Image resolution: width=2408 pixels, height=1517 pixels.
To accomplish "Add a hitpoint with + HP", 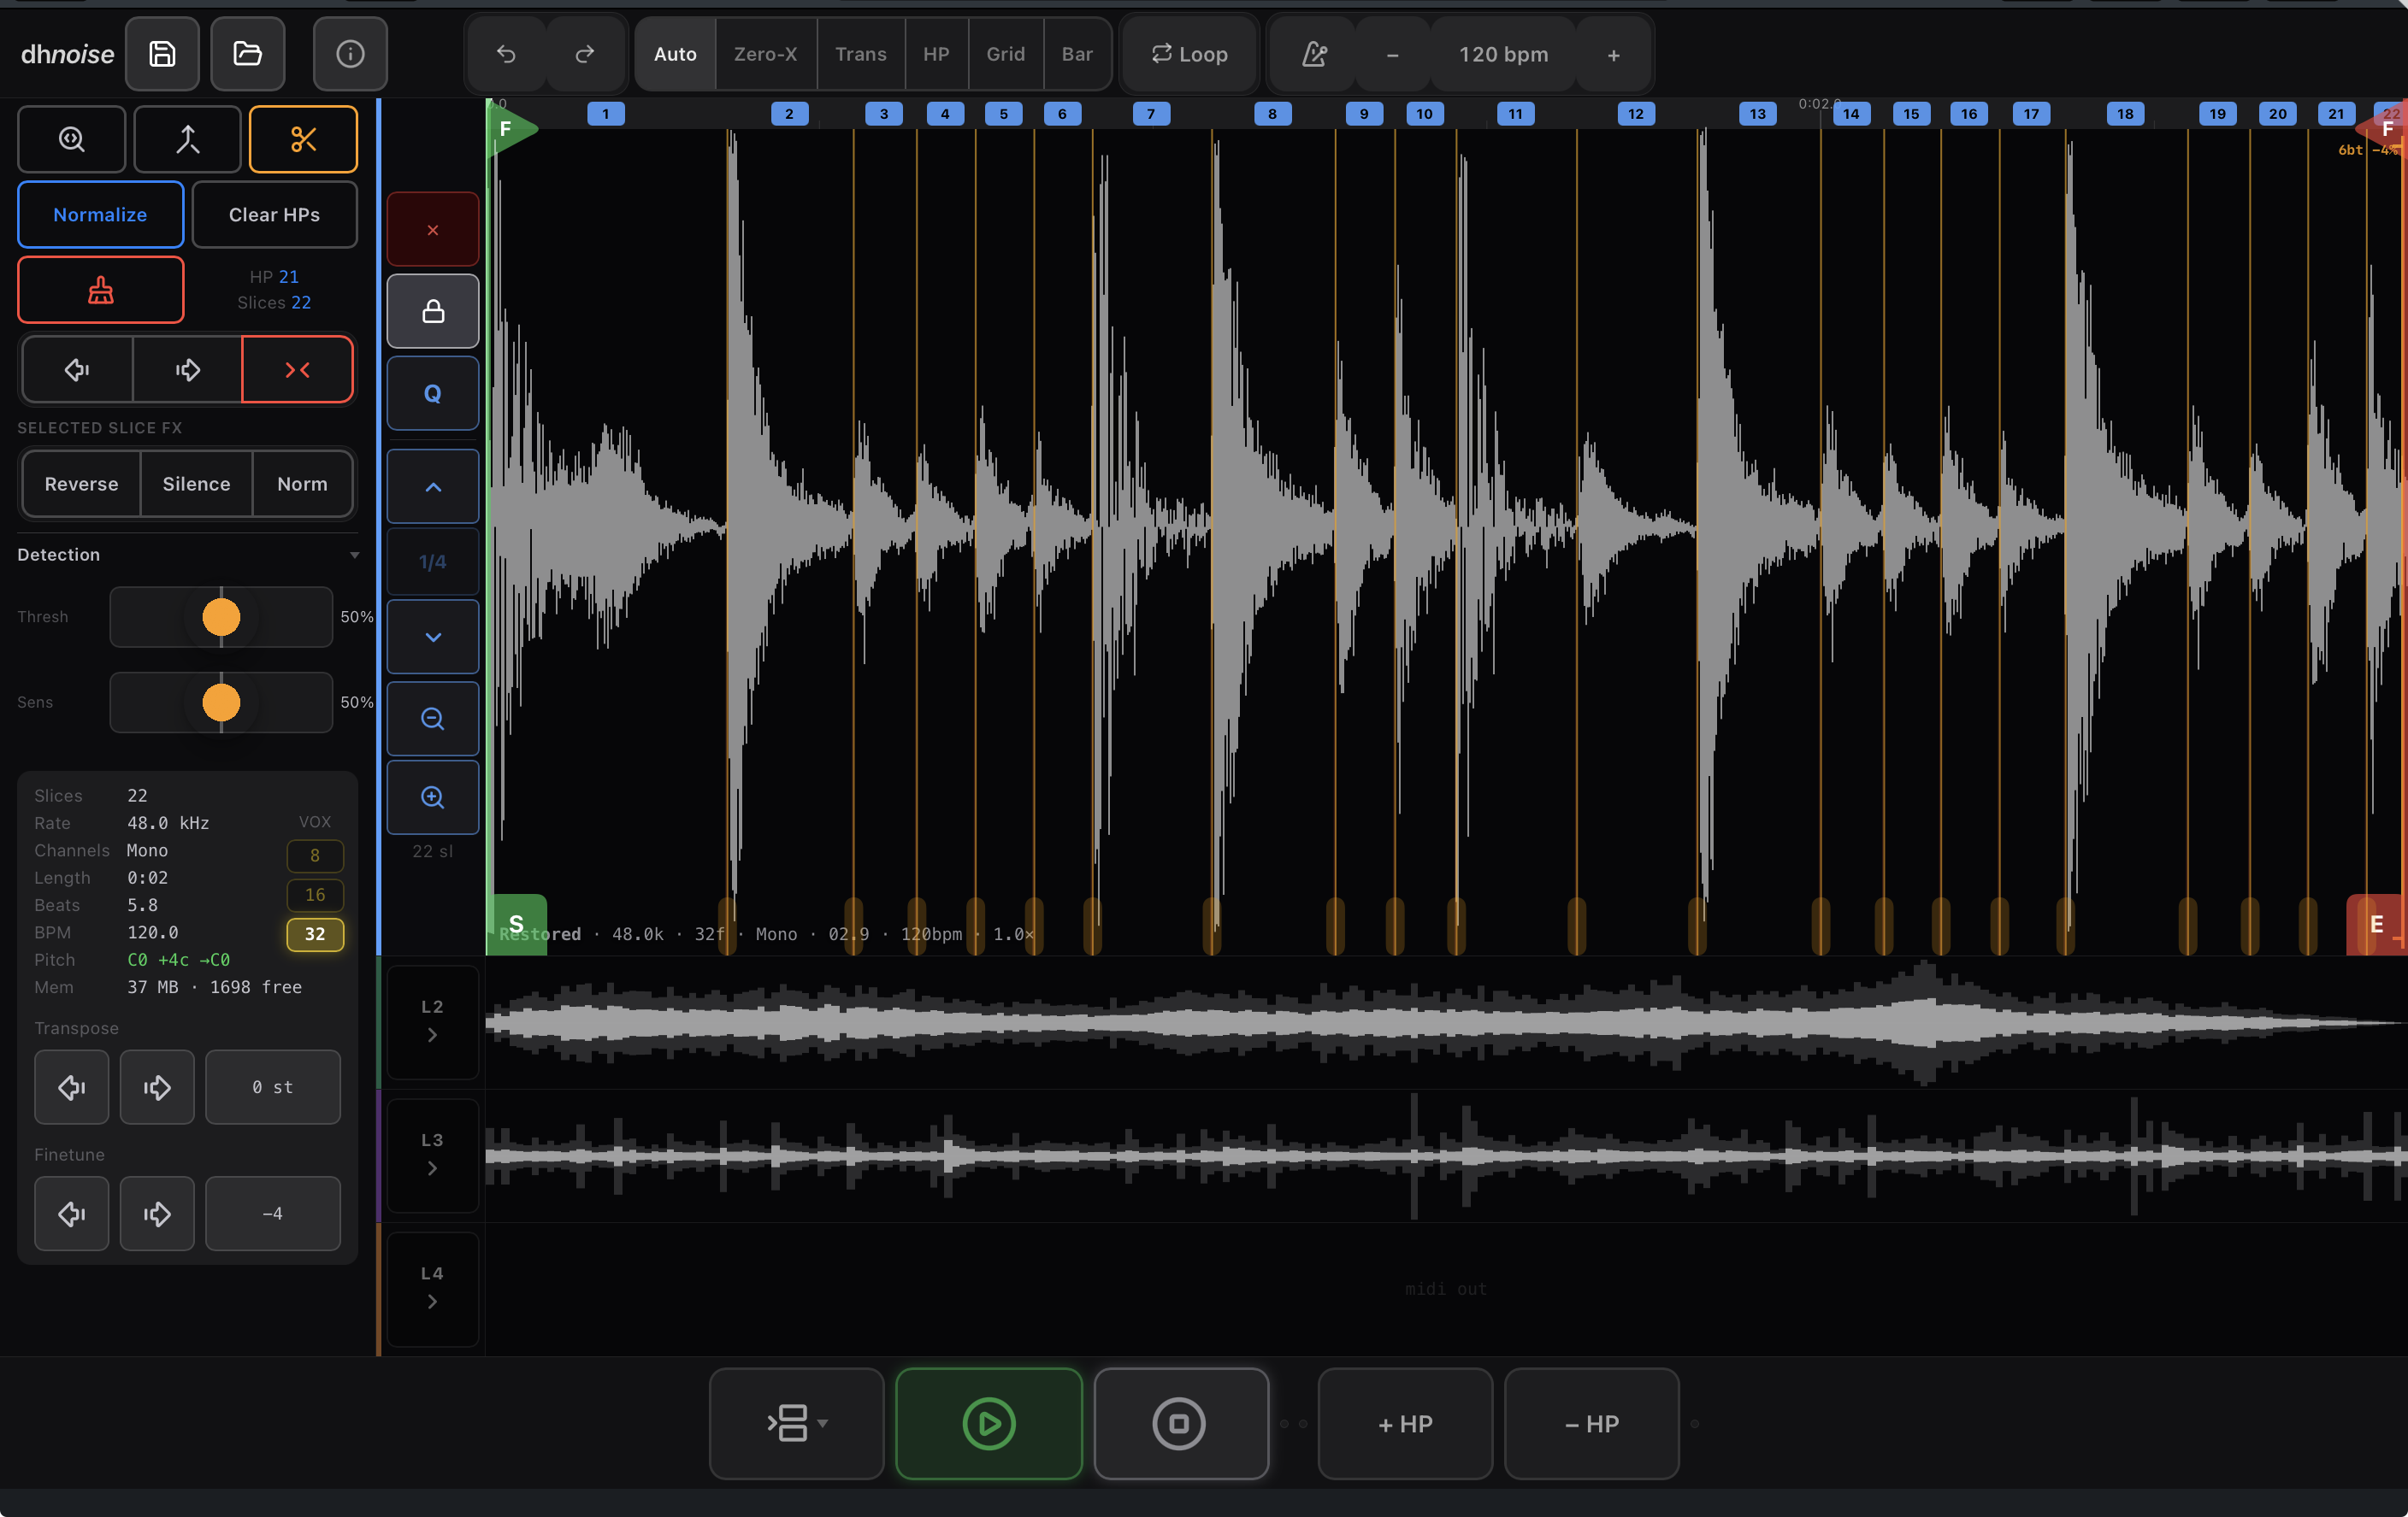I will point(1405,1423).
